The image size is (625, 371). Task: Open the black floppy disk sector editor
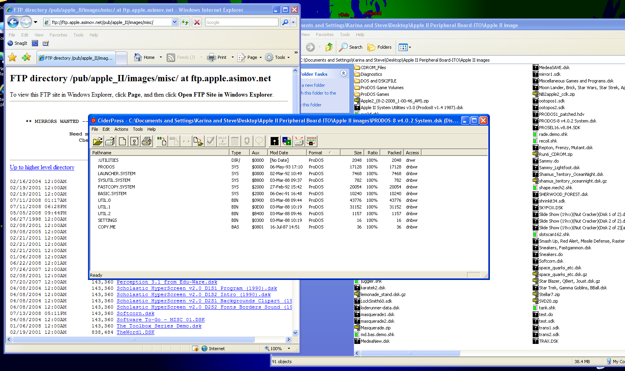pos(275,141)
